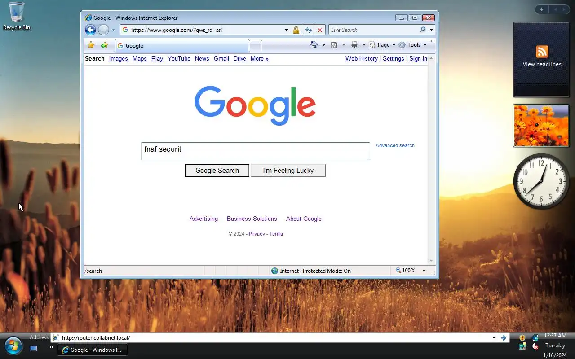Open the Privacy link in footer
The height and width of the screenshot is (359, 575).
(x=257, y=234)
